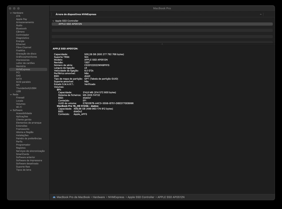Select Impressoras in the sidebar
The width and height of the screenshot is (282, 209).
[x=23, y=60]
